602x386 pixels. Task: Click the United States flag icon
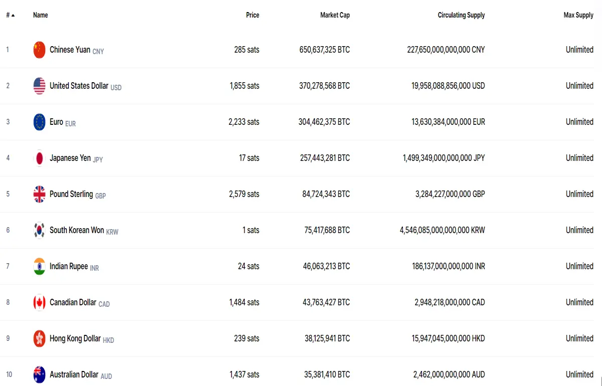click(40, 86)
